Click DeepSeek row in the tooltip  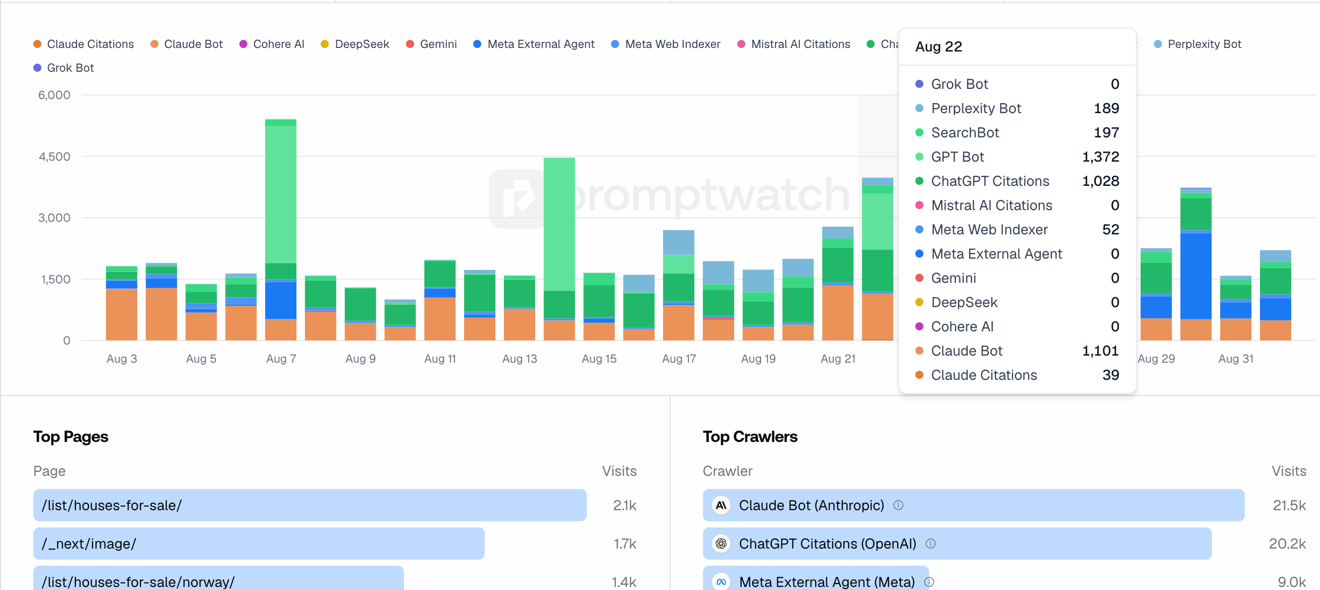pyautogui.click(x=1017, y=303)
